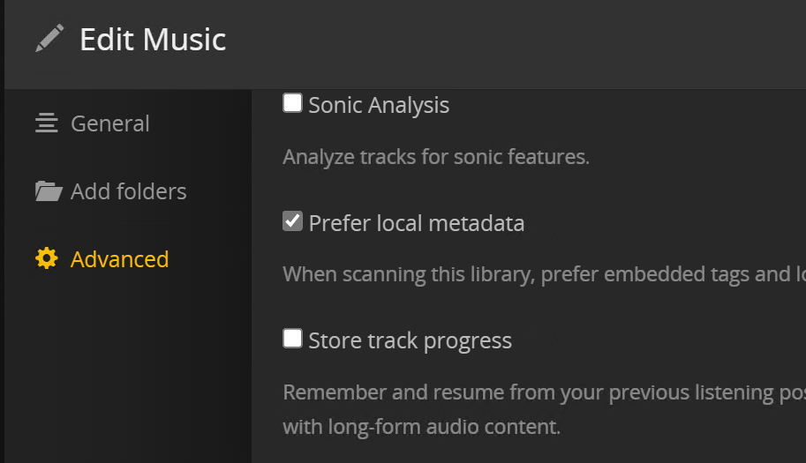Click the empty header area right of Edit Music

click(x=530, y=40)
